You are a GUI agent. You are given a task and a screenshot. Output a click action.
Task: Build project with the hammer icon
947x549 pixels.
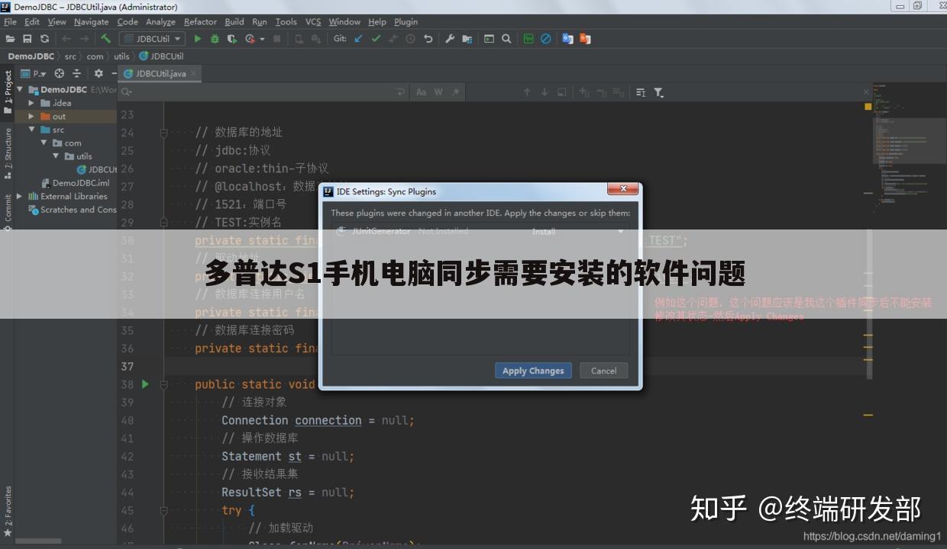point(105,39)
